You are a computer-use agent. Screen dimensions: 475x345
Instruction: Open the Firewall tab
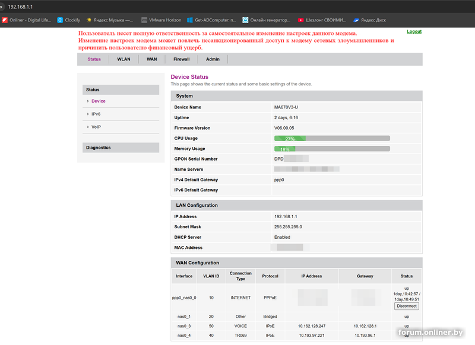(x=181, y=59)
